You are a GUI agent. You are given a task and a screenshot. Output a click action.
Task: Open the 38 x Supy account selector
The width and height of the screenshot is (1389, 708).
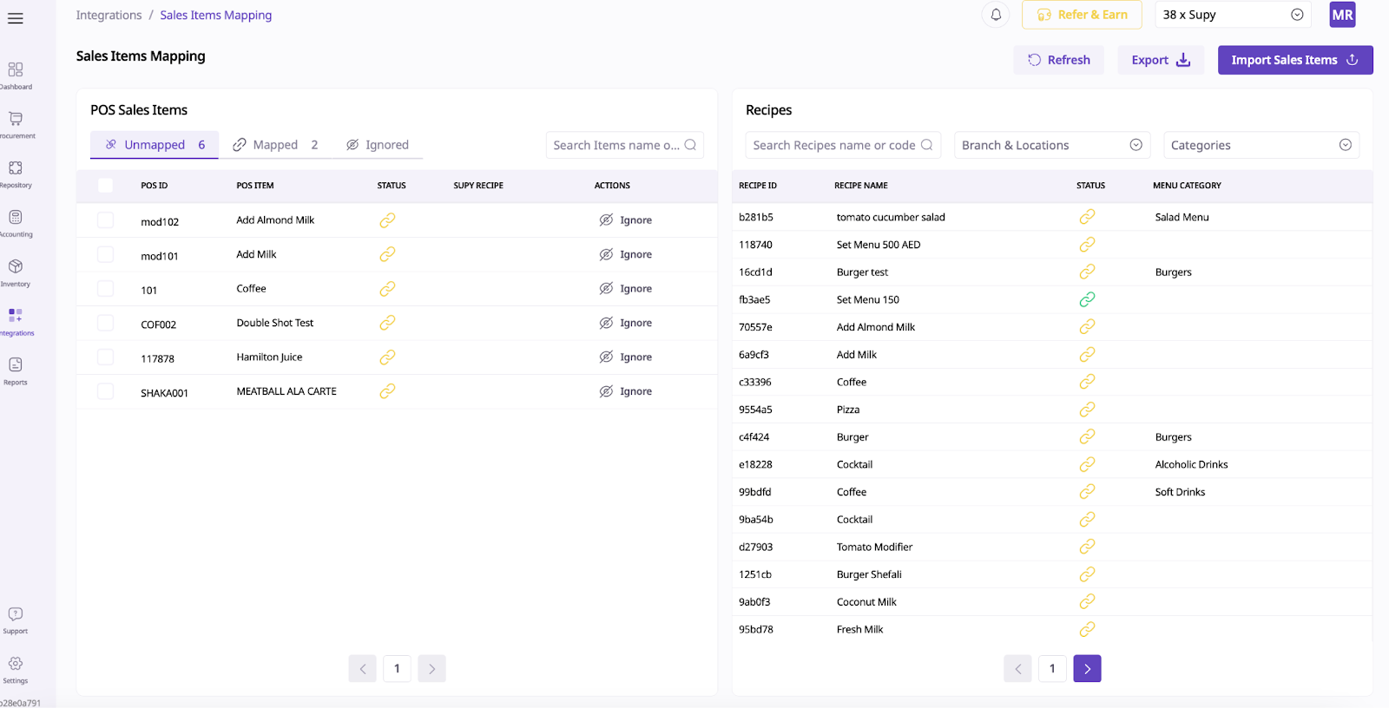(x=1233, y=15)
